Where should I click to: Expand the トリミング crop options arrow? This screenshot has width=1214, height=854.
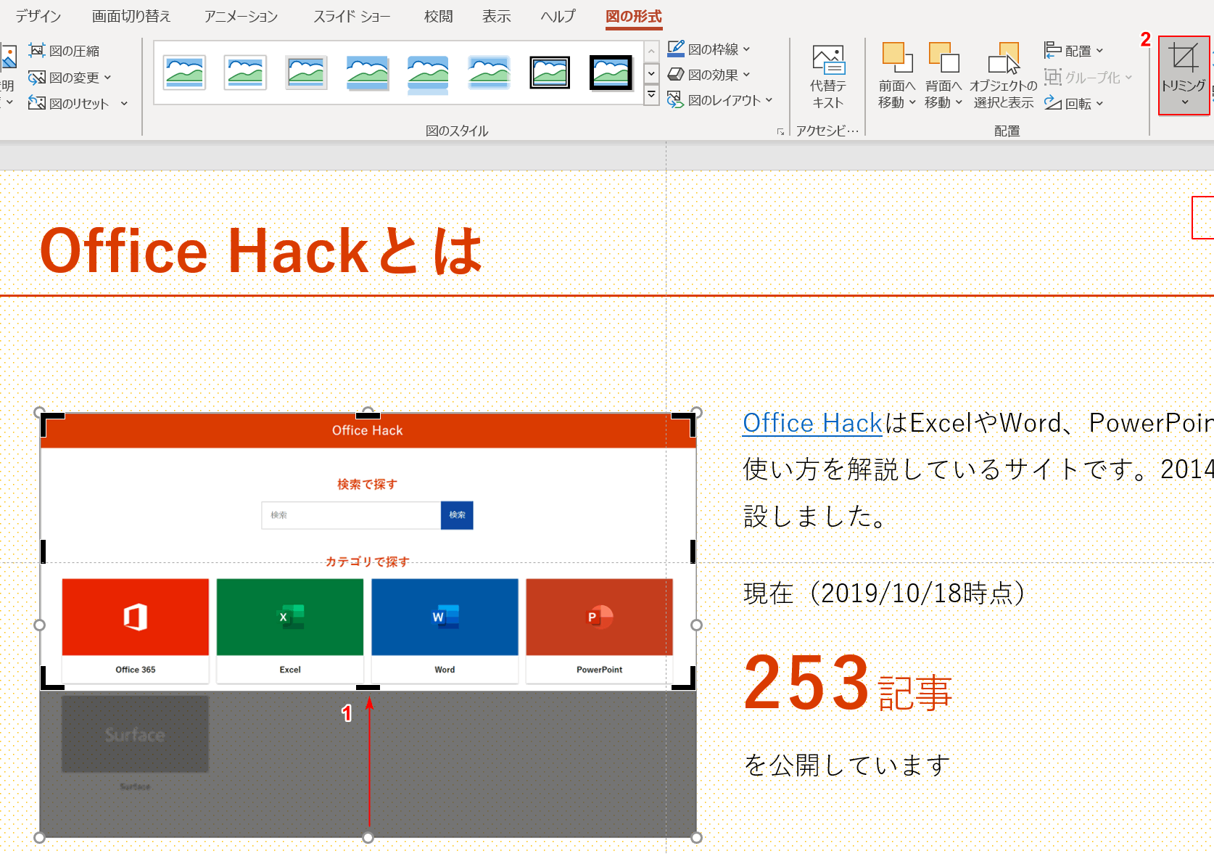click(x=1184, y=102)
